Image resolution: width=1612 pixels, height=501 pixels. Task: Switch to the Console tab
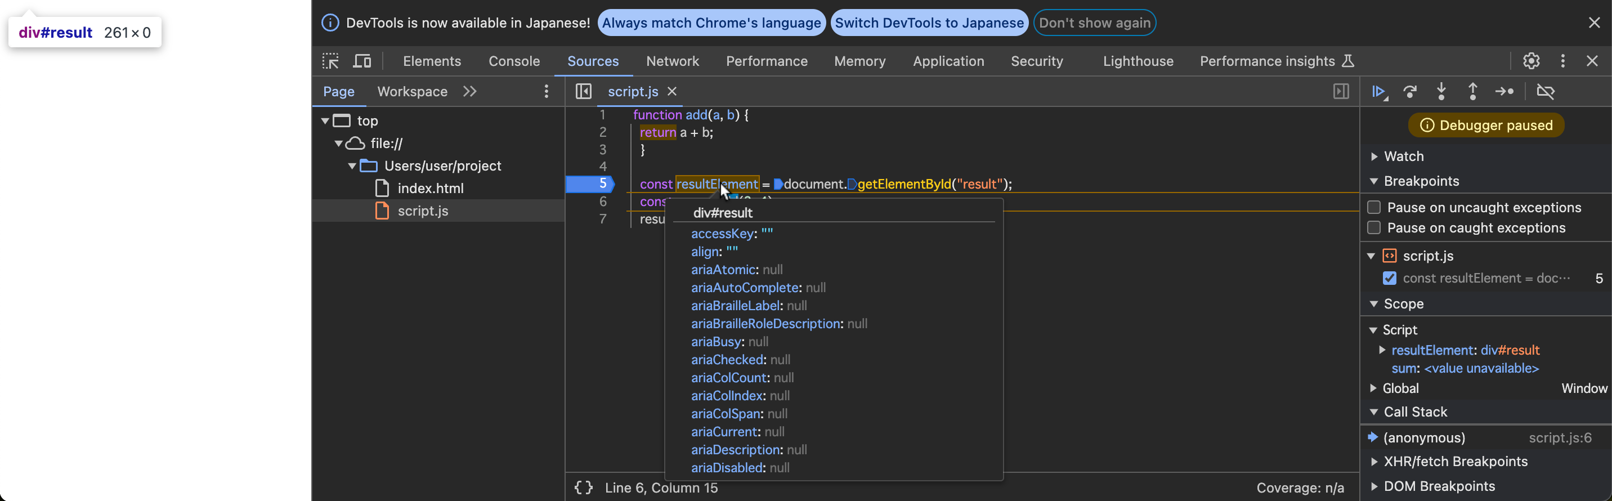point(514,61)
